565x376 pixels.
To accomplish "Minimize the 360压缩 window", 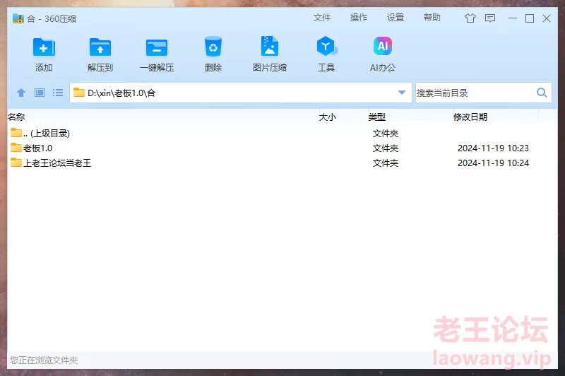I will pyautogui.click(x=513, y=18).
